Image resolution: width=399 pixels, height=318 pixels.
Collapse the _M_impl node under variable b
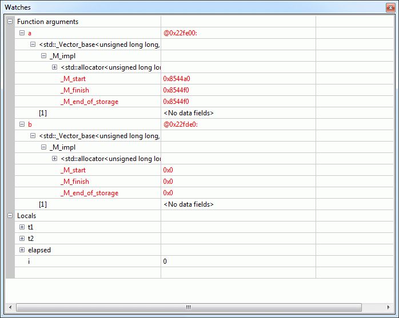(x=43, y=147)
